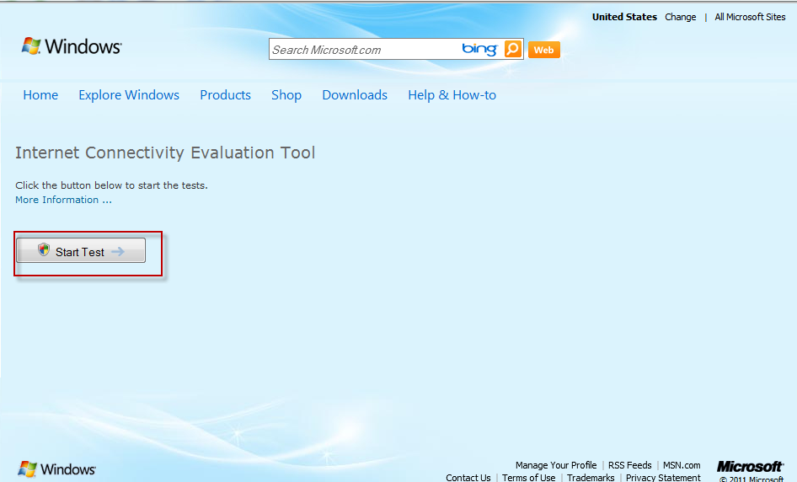Click the orange Web button
797x482 pixels.
click(544, 50)
